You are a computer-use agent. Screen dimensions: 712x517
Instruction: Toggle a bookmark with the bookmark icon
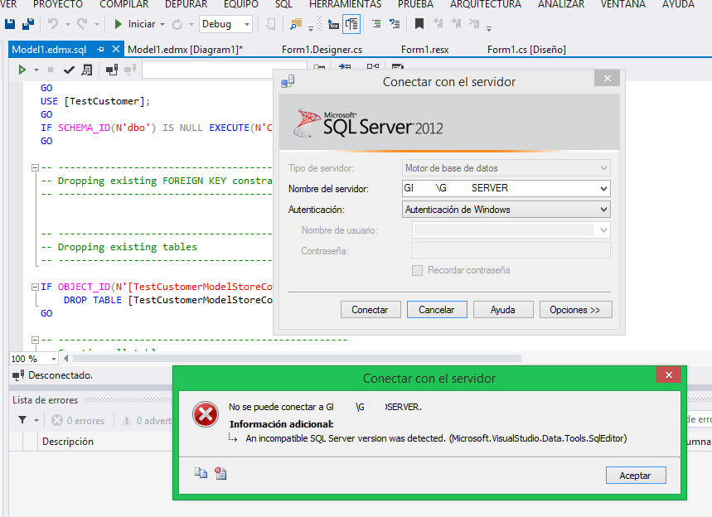(x=419, y=24)
